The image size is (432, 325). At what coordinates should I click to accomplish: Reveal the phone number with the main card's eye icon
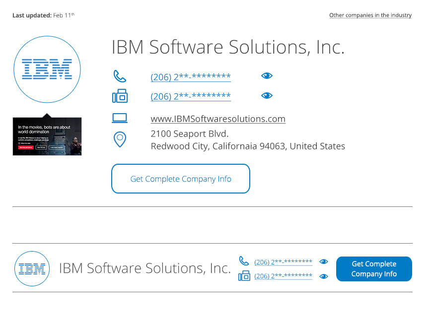coord(267,76)
